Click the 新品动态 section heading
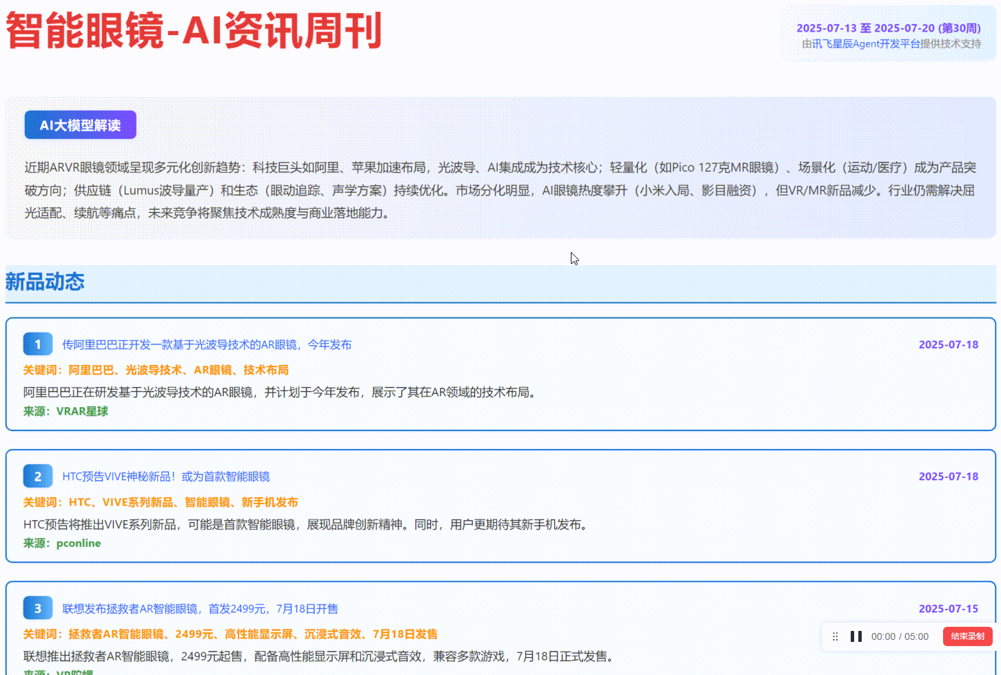This screenshot has height=675, width=1001. [x=45, y=282]
